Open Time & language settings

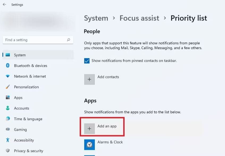pos(28,119)
